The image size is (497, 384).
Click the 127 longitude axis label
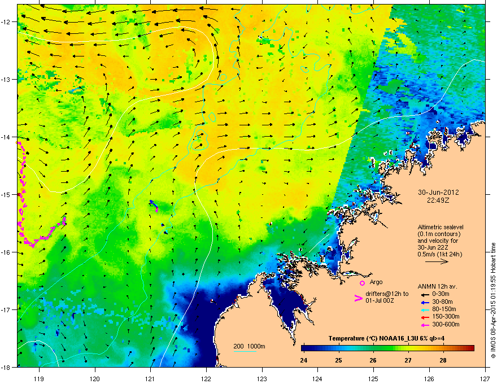point(485,378)
